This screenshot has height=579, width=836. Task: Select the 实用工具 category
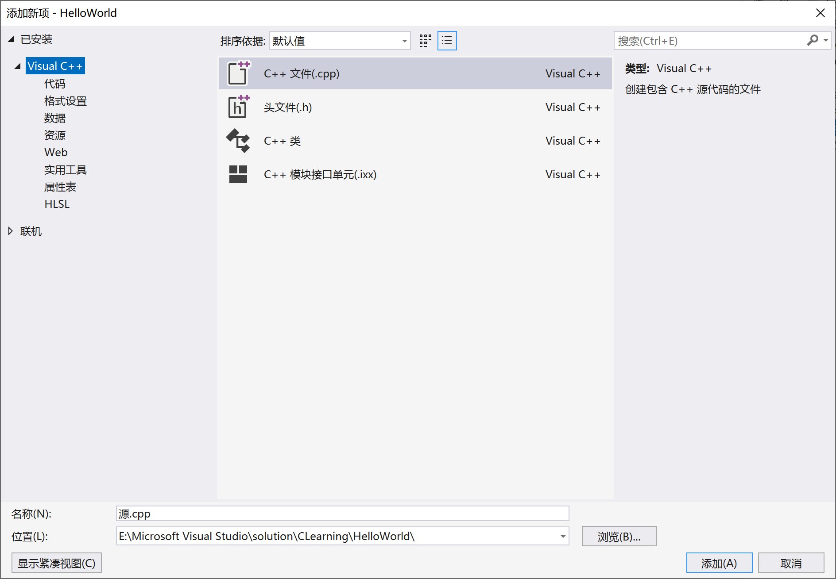point(66,170)
